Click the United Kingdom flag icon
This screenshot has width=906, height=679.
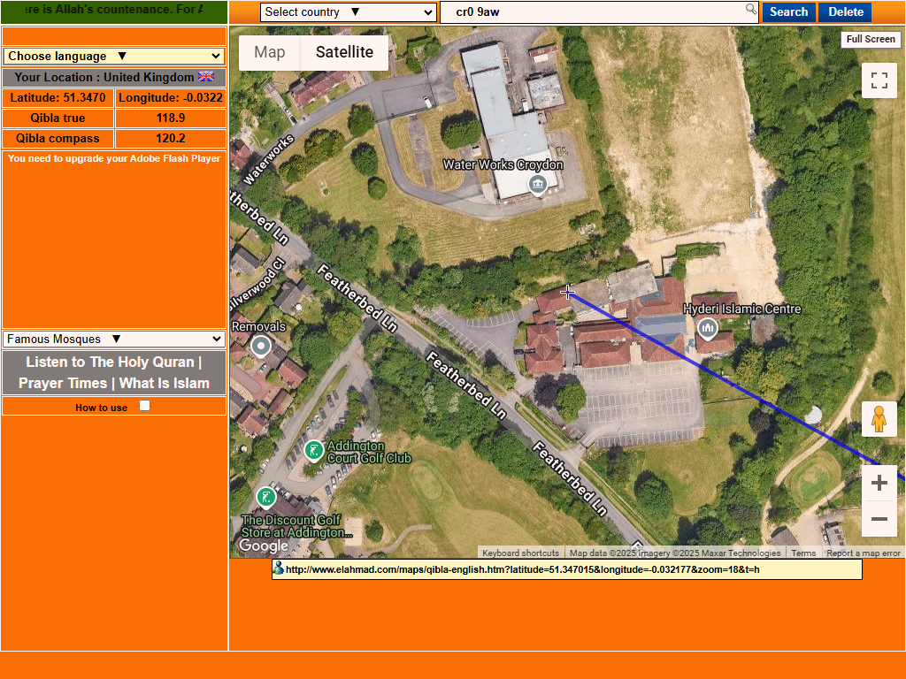click(206, 77)
